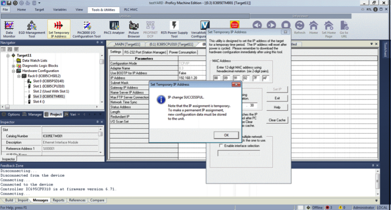Click the InfoViewer Back arrow icon
This screenshot has width=391, height=210.
257,25
